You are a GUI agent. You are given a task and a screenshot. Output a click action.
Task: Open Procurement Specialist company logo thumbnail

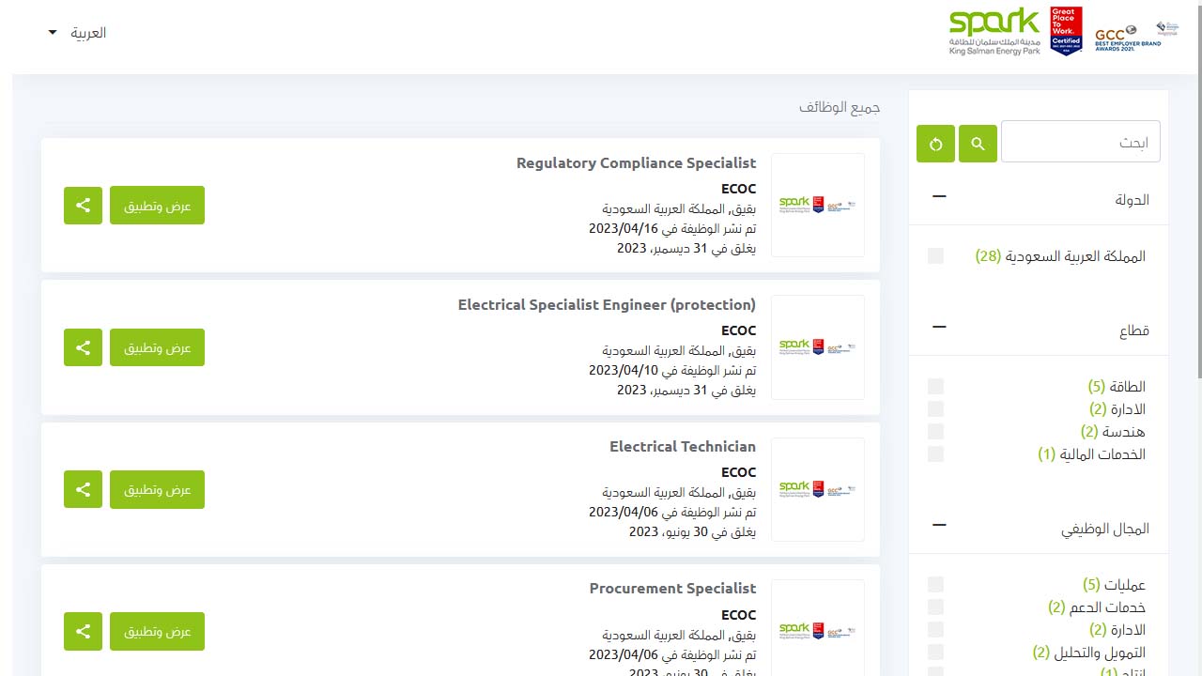point(818,627)
